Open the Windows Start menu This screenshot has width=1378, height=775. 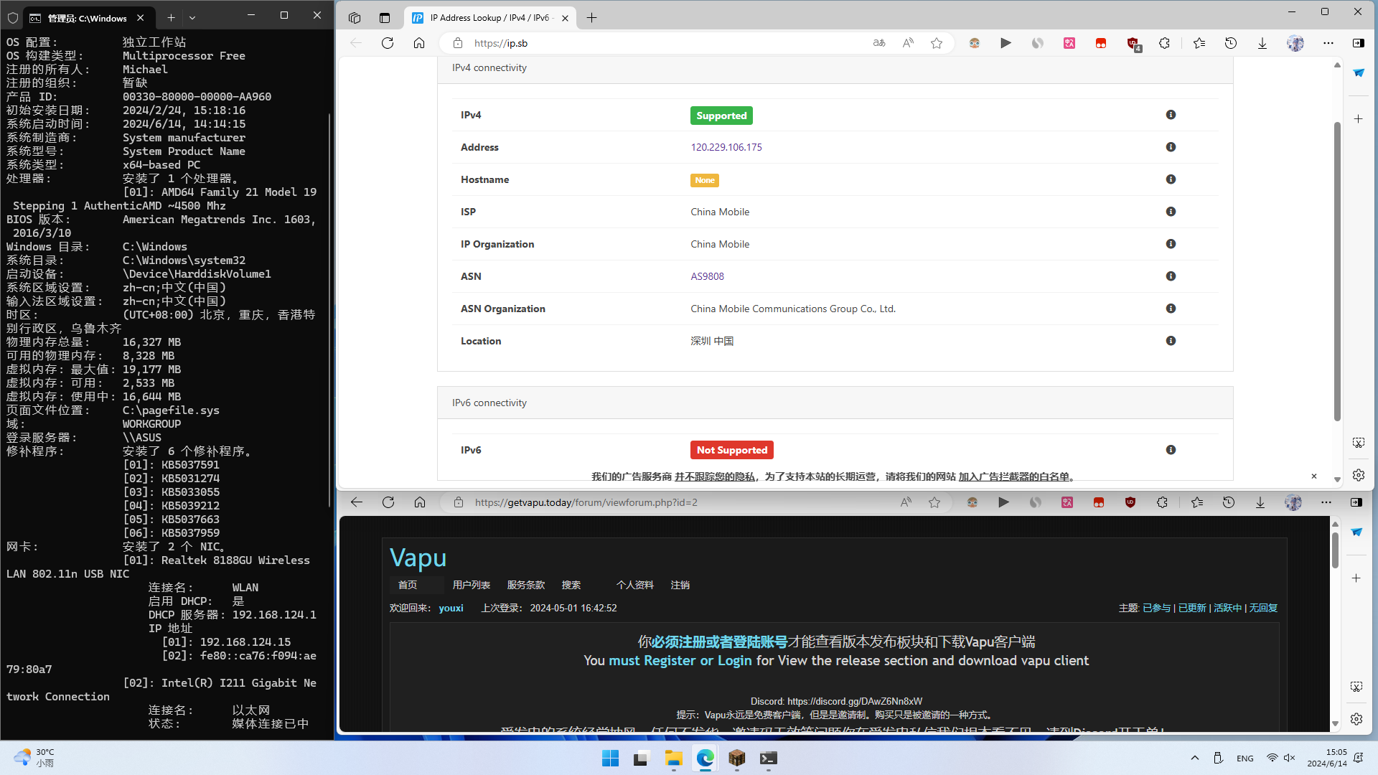click(x=610, y=758)
